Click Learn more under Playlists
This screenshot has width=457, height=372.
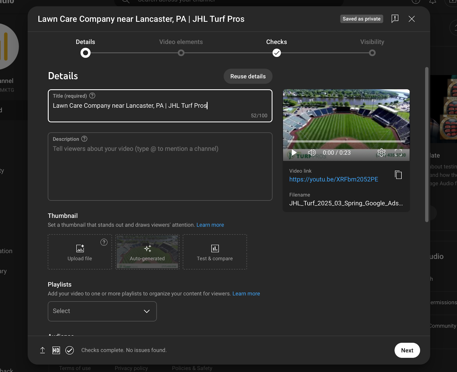246,294
